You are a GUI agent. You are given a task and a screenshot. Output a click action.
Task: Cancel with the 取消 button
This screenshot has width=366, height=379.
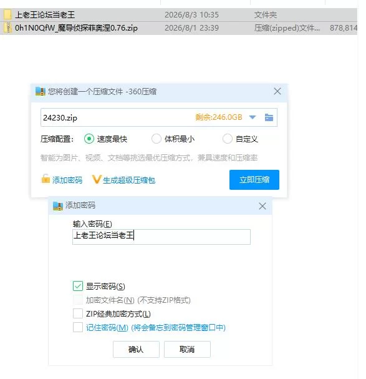187,349
